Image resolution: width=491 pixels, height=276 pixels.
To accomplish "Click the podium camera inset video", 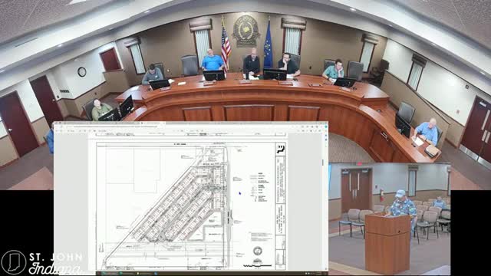I will [x=389, y=219].
